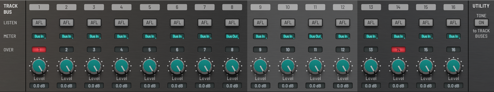
Task: Enable AFL listen on track bus 2
Action: 67,23
